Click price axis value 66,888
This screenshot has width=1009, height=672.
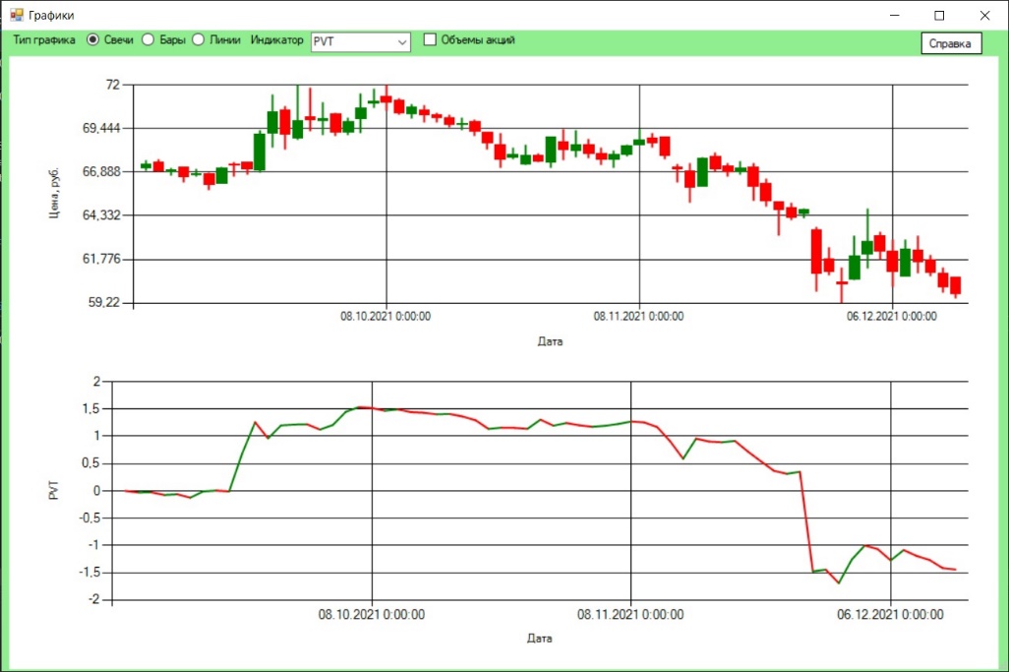tap(101, 172)
